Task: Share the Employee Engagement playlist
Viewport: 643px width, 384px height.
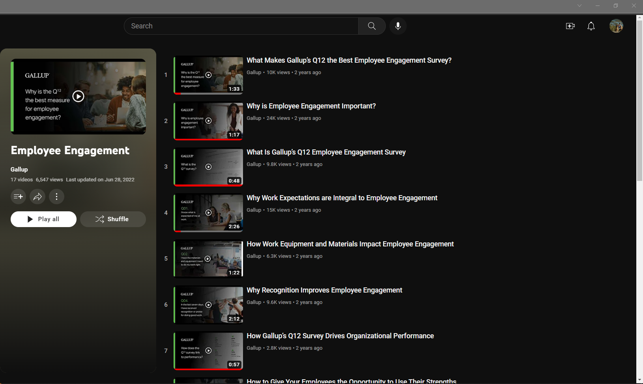Action: click(x=37, y=196)
